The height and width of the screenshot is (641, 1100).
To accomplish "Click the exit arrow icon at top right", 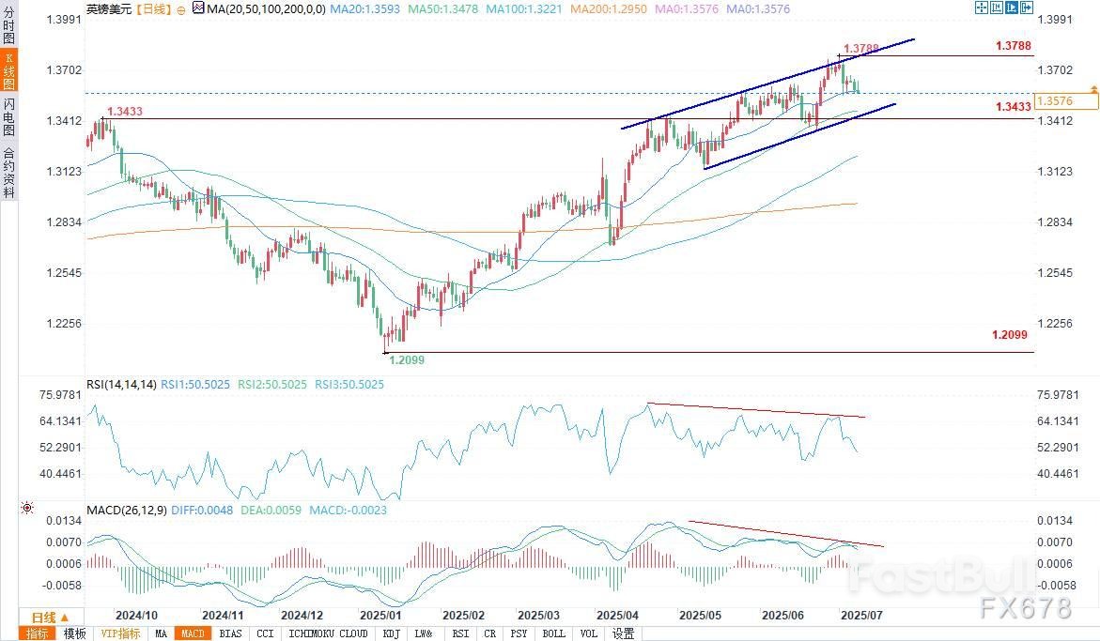I will [1026, 8].
